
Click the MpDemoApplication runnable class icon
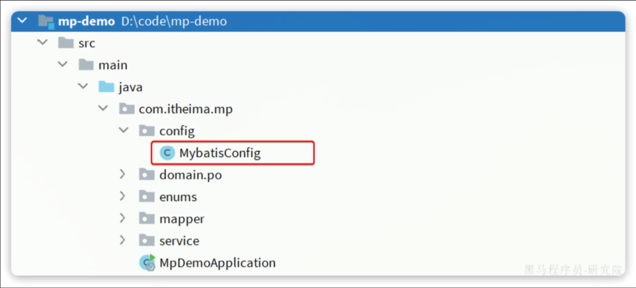147,263
